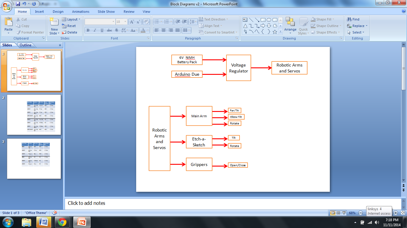Click the zoom out minus button
Viewport: 407px width, 228px height.
point(361,213)
